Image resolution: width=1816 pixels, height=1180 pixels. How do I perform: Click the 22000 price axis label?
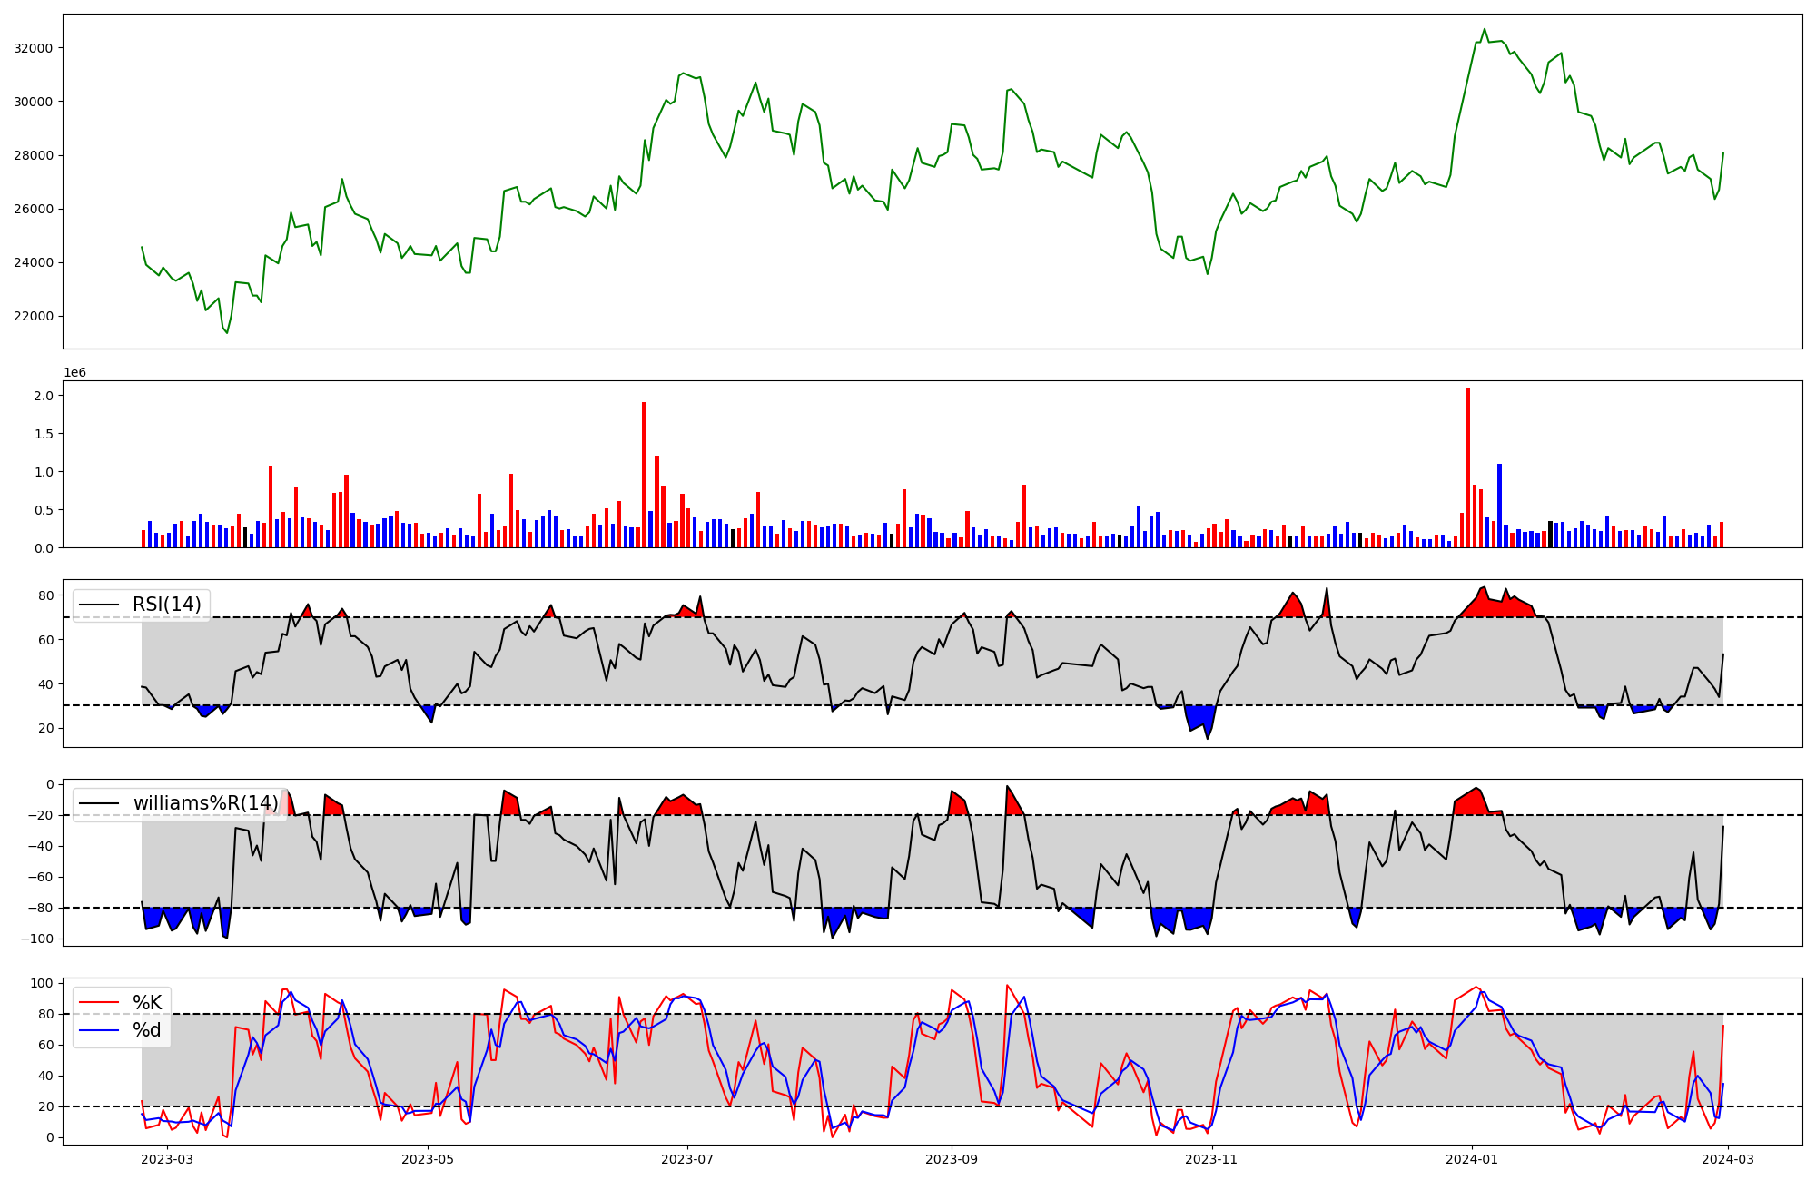[x=35, y=317]
